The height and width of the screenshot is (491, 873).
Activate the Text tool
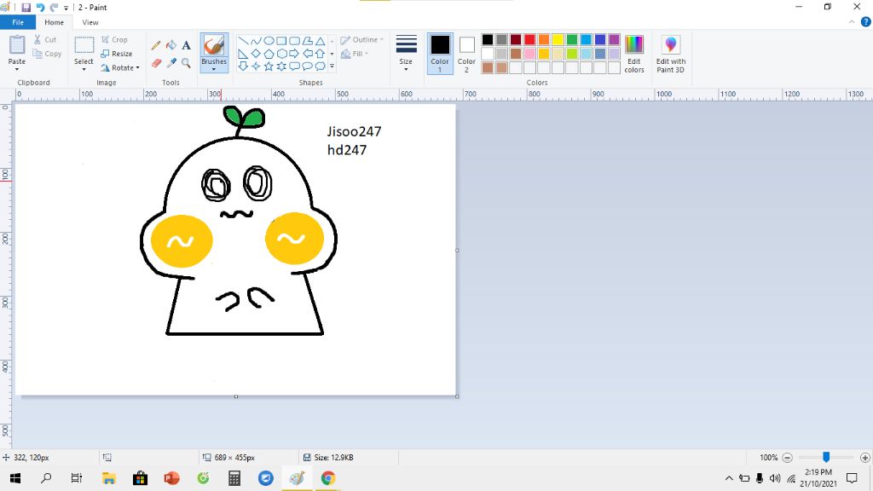pyautogui.click(x=186, y=45)
